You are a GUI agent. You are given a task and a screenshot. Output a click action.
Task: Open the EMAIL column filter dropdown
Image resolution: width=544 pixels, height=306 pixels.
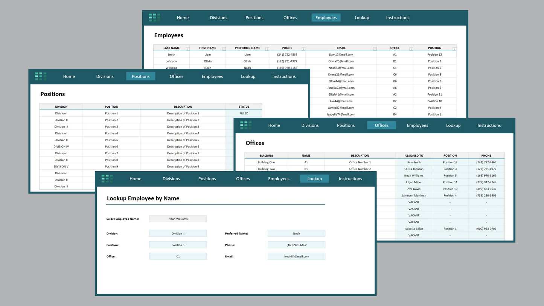coord(375,48)
